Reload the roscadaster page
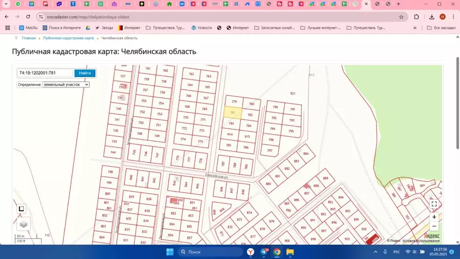 pyautogui.click(x=28, y=17)
